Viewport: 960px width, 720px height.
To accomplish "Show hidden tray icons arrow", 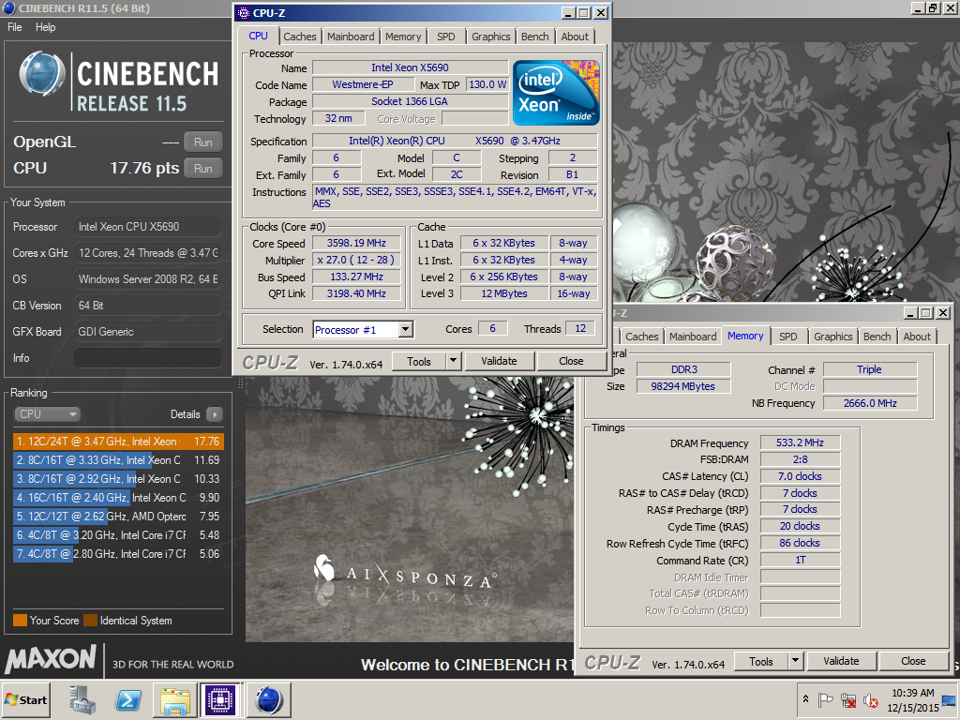I will (805, 699).
